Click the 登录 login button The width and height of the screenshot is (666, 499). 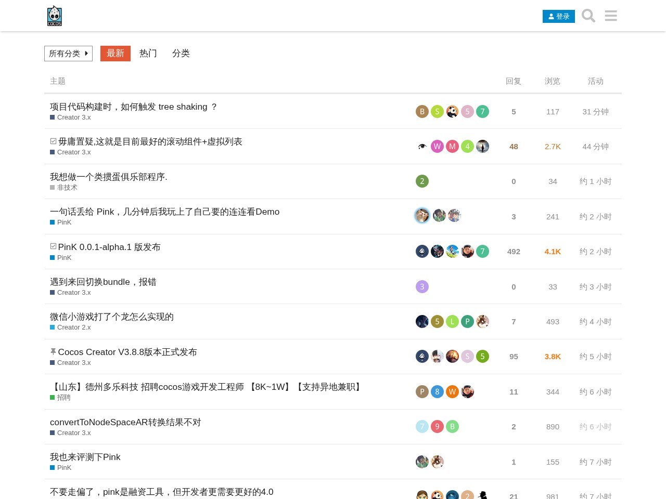tap(559, 16)
